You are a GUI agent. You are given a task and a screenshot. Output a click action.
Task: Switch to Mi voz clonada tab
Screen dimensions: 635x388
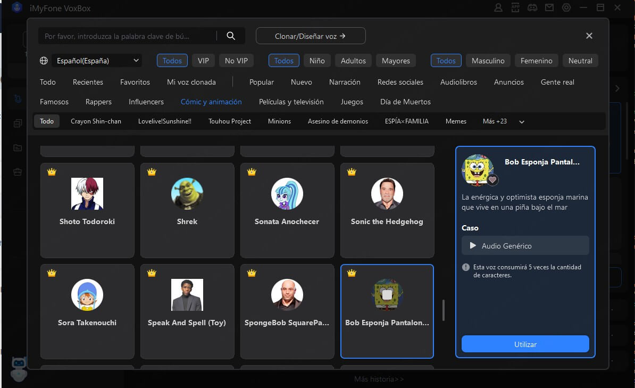191,82
